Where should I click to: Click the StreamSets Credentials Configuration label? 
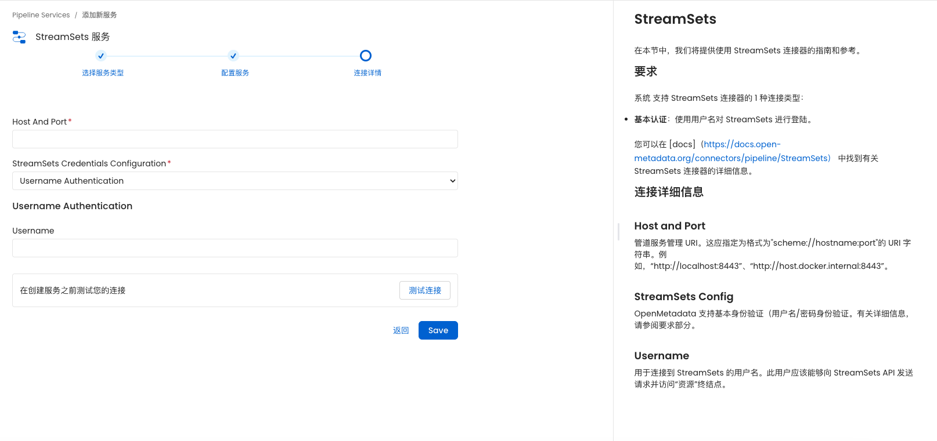[89, 163]
